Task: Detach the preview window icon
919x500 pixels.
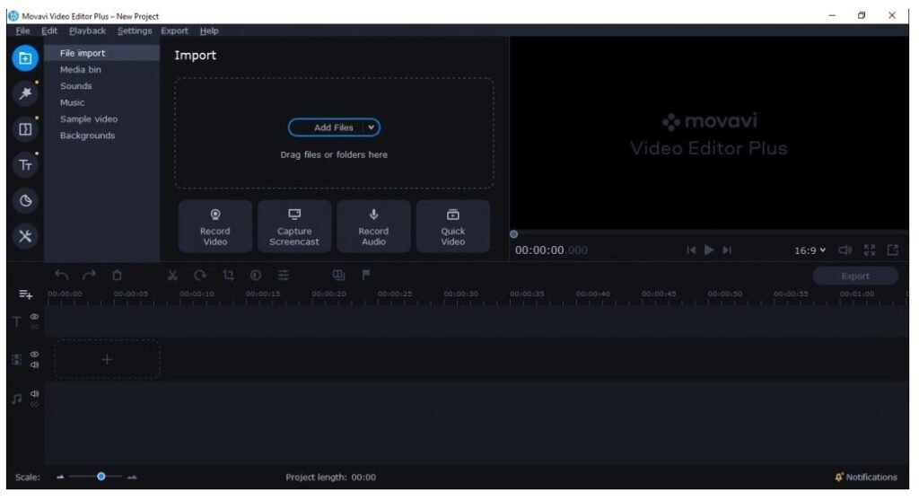Action: tap(893, 250)
